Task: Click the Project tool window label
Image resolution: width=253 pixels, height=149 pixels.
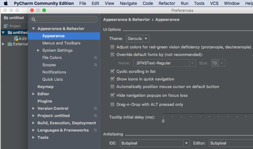Action: pyautogui.click(x=15, y=26)
